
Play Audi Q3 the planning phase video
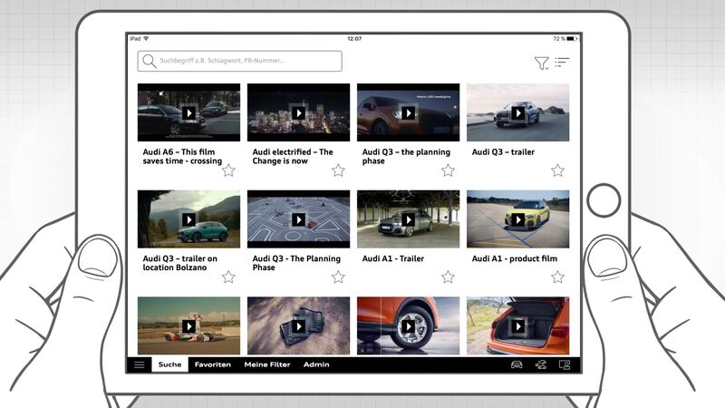coord(409,112)
